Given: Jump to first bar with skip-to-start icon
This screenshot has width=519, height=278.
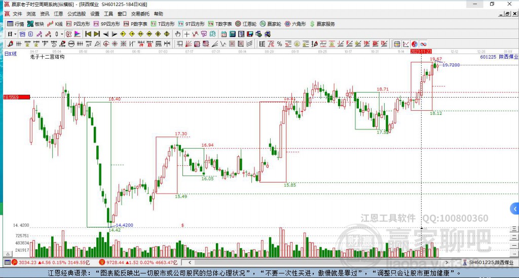Looking at the screenshot, I should (88, 34).
